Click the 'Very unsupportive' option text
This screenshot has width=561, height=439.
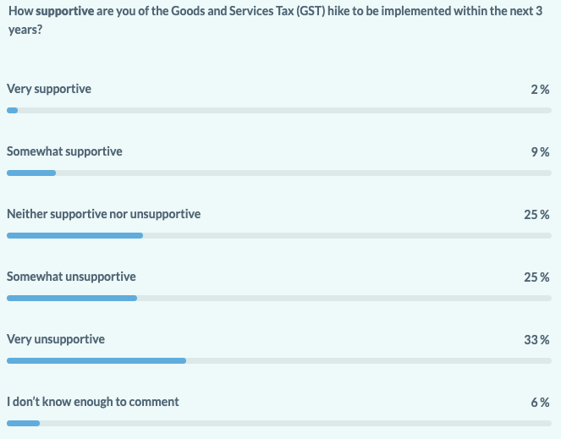[56, 339]
